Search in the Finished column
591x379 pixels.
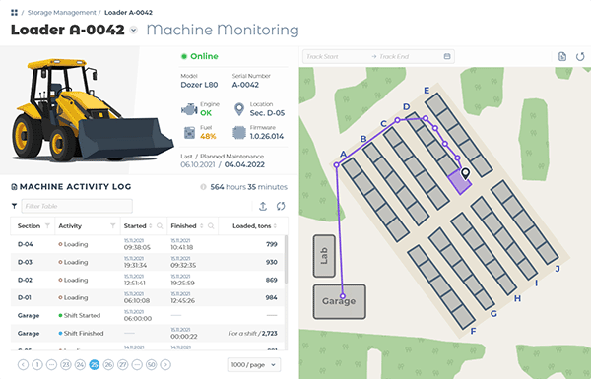point(211,226)
